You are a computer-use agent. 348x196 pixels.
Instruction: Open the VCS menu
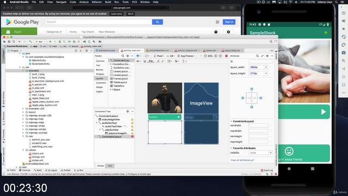[x=134, y=2]
